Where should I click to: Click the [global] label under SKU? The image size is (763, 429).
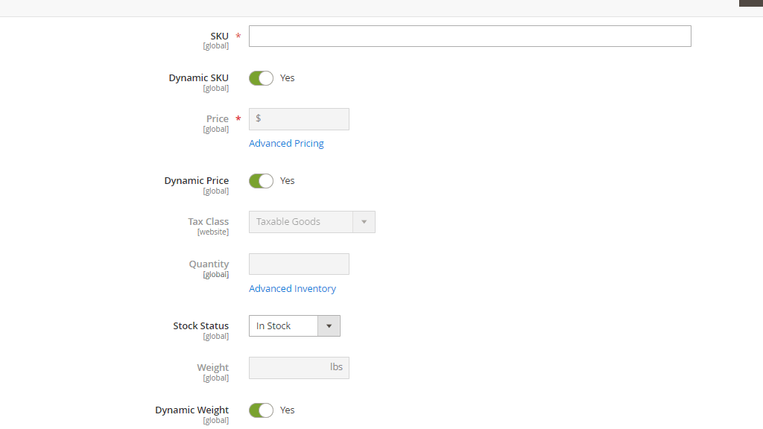[216, 45]
